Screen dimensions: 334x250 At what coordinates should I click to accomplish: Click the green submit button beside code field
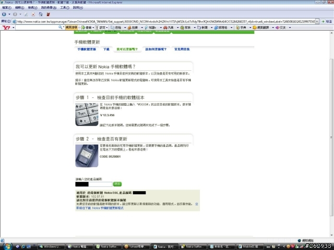(117, 184)
